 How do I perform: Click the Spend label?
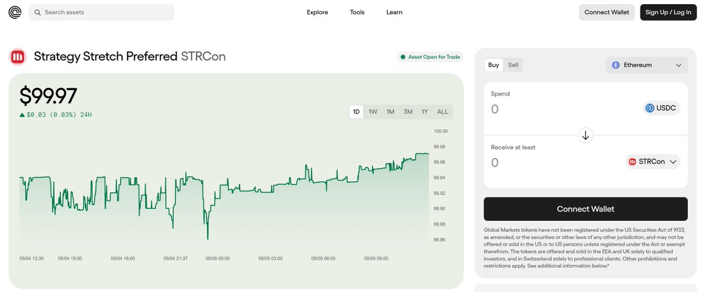[501, 94]
